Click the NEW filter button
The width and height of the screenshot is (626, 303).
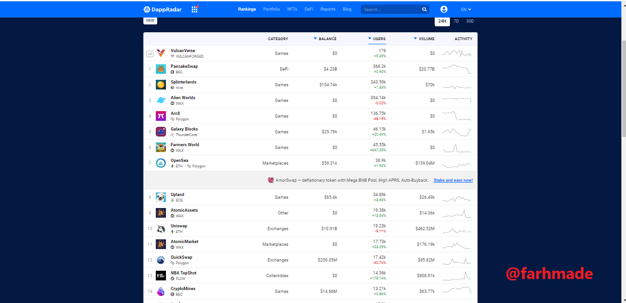point(150,21)
